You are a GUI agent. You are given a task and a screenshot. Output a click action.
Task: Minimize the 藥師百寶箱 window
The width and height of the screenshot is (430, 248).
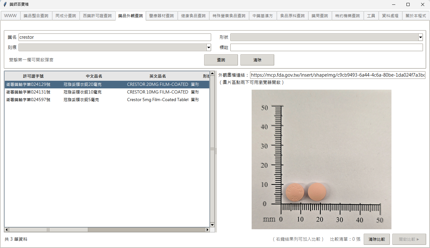pyautogui.click(x=393, y=4)
